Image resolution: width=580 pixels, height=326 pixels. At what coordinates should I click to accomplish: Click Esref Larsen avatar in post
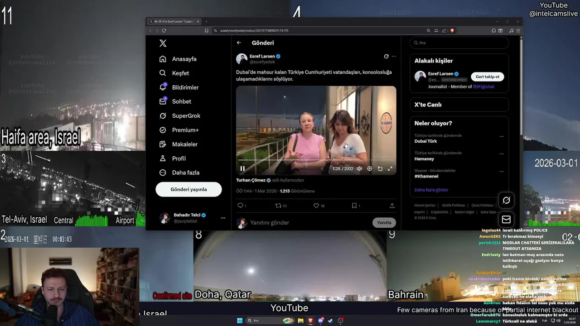pyautogui.click(x=242, y=59)
